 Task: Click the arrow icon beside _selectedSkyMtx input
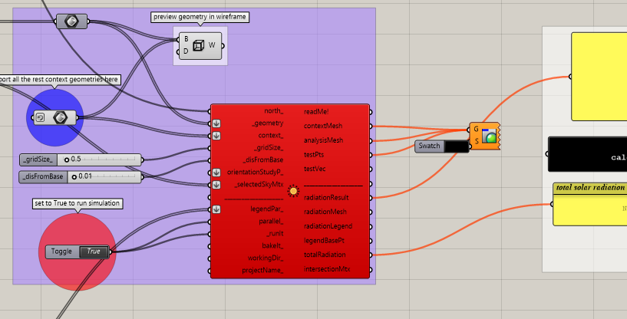click(216, 184)
